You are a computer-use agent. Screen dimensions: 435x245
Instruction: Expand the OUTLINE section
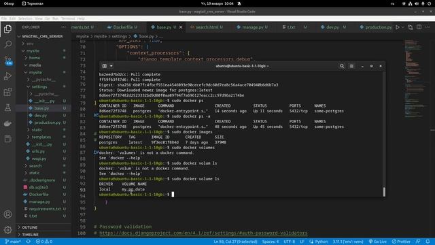point(29,227)
